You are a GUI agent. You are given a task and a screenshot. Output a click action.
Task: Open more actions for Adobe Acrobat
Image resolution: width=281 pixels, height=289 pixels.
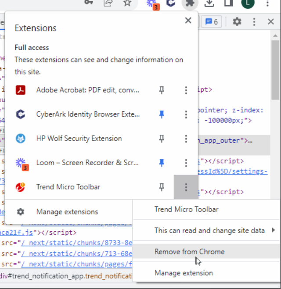point(186,90)
